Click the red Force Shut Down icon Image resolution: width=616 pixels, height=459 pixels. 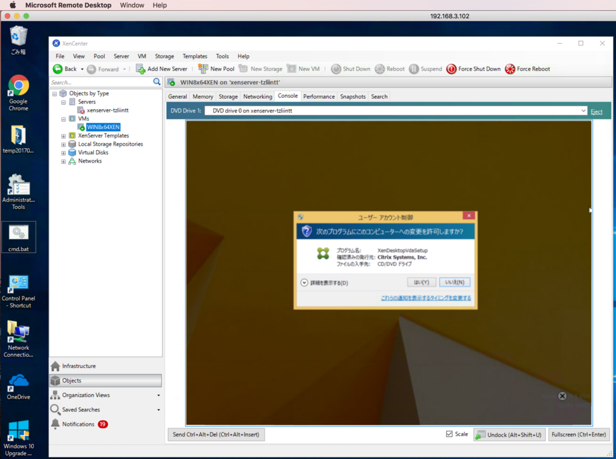click(451, 69)
